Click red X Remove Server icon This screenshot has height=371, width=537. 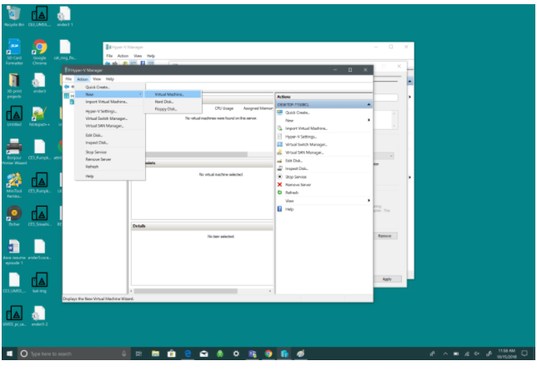[279, 184]
